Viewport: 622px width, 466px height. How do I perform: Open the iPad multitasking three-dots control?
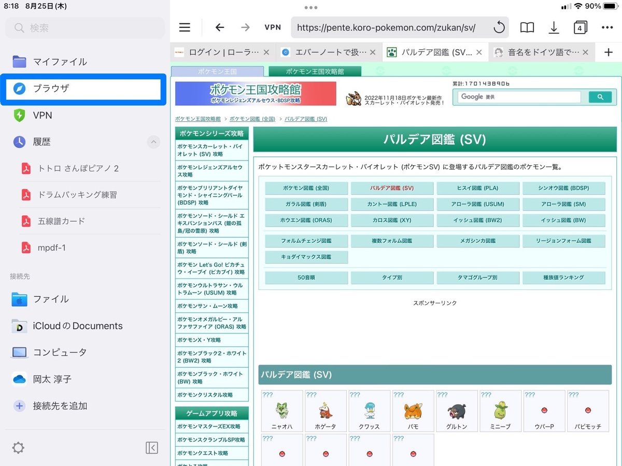tap(311, 7)
